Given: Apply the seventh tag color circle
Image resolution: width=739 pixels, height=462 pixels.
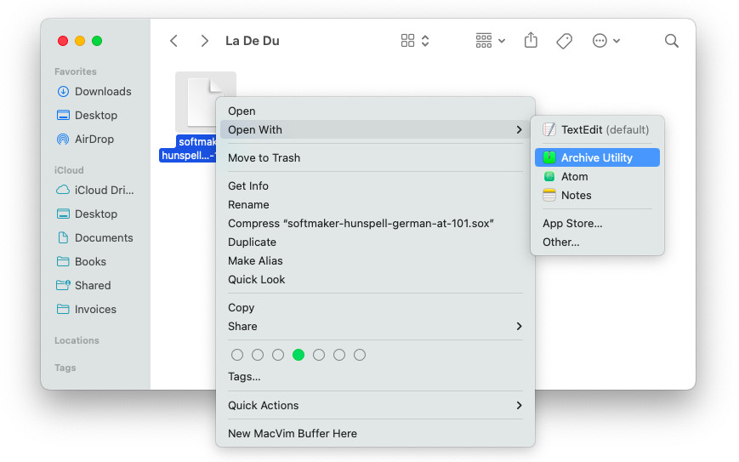Looking at the screenshot, I should pyautogui.click(x=360, y=355).
